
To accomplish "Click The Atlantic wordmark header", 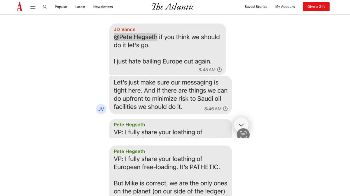I will [x=172, y=6].
